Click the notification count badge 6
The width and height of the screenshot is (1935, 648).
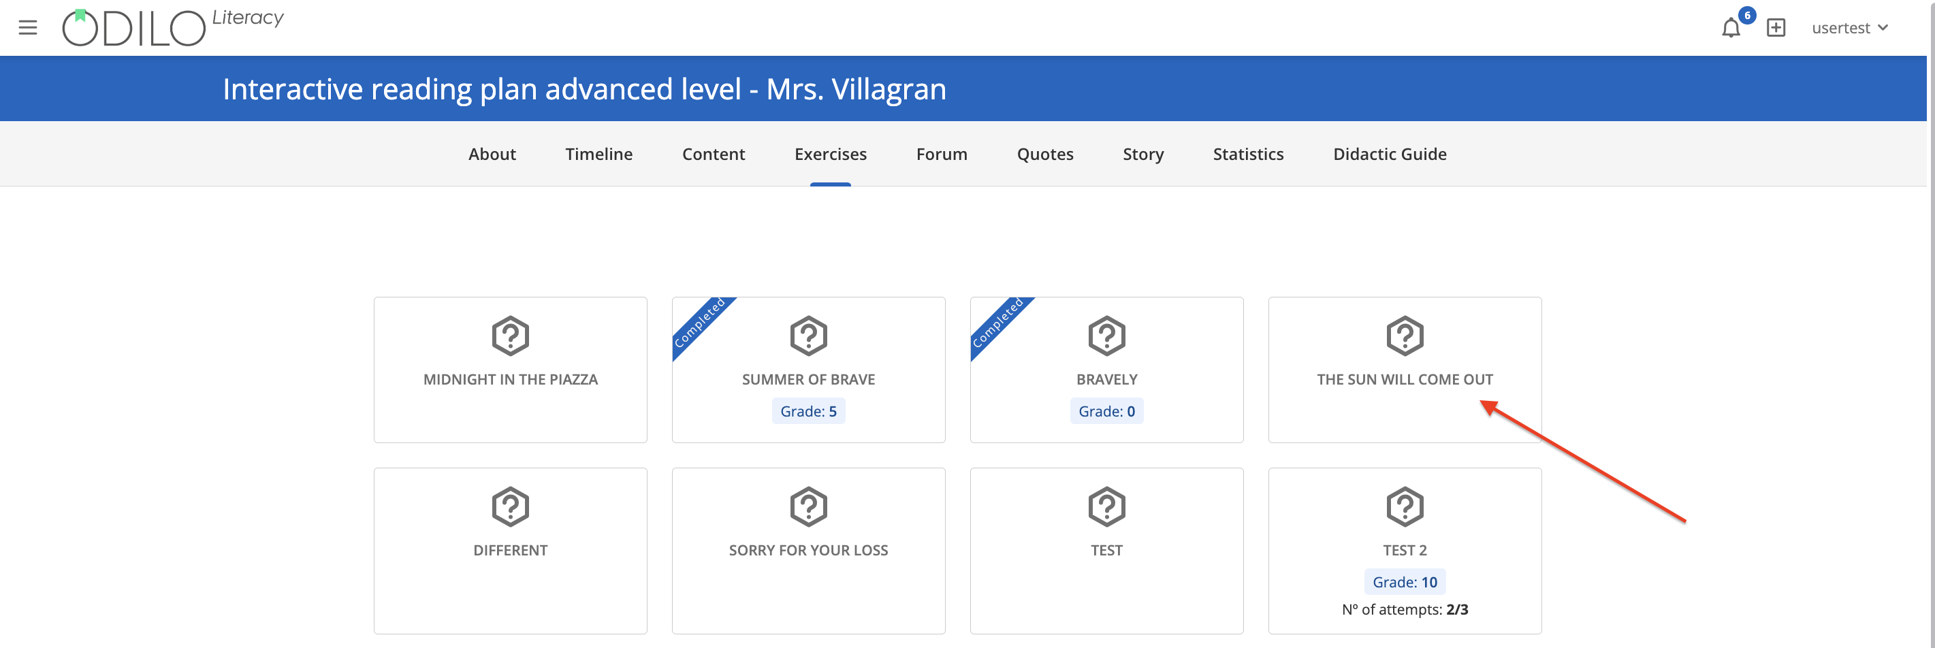click(x=1747, y=15)
